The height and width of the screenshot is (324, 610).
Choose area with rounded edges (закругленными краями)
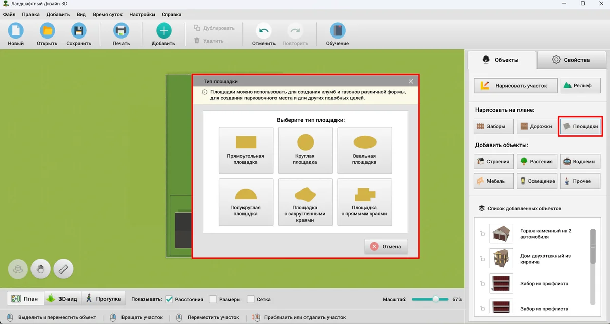(305, 202)
